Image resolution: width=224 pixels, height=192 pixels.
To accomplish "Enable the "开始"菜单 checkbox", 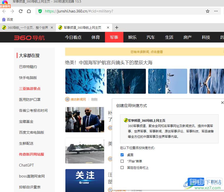I will point(122,161).
